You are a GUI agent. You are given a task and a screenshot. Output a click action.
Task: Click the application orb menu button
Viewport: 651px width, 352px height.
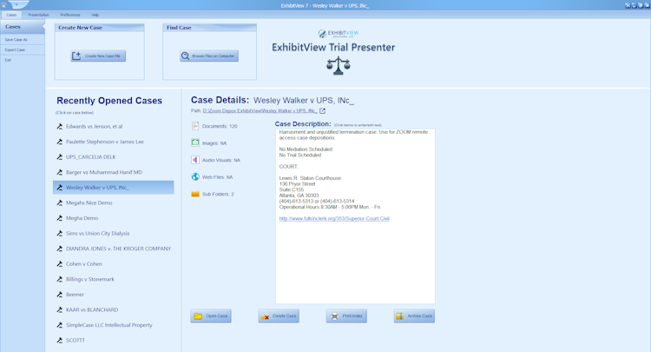[4, 5]
